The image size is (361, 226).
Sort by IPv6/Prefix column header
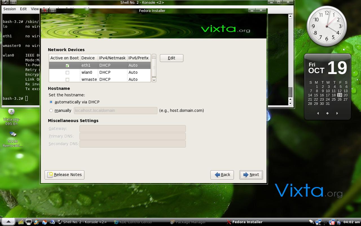point(138,58)
